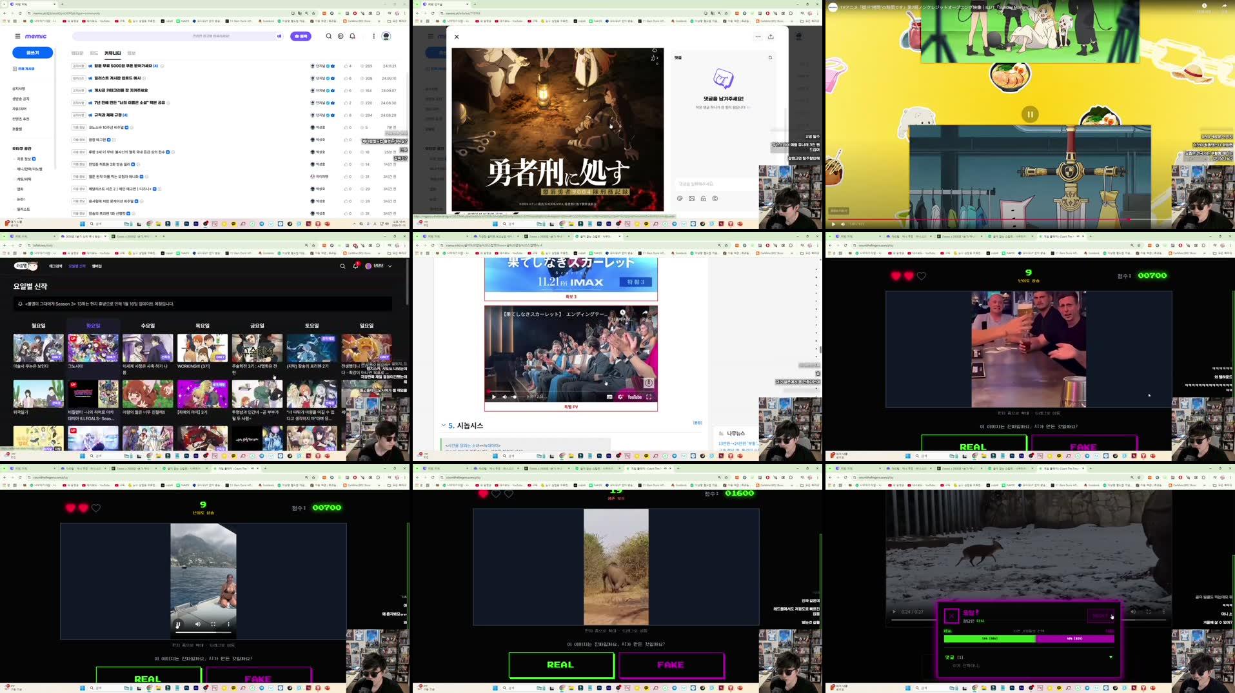Screen dimensions: 1235x693
Task: Switch to the 피드 tab on memic
Action: pos(95,53)
